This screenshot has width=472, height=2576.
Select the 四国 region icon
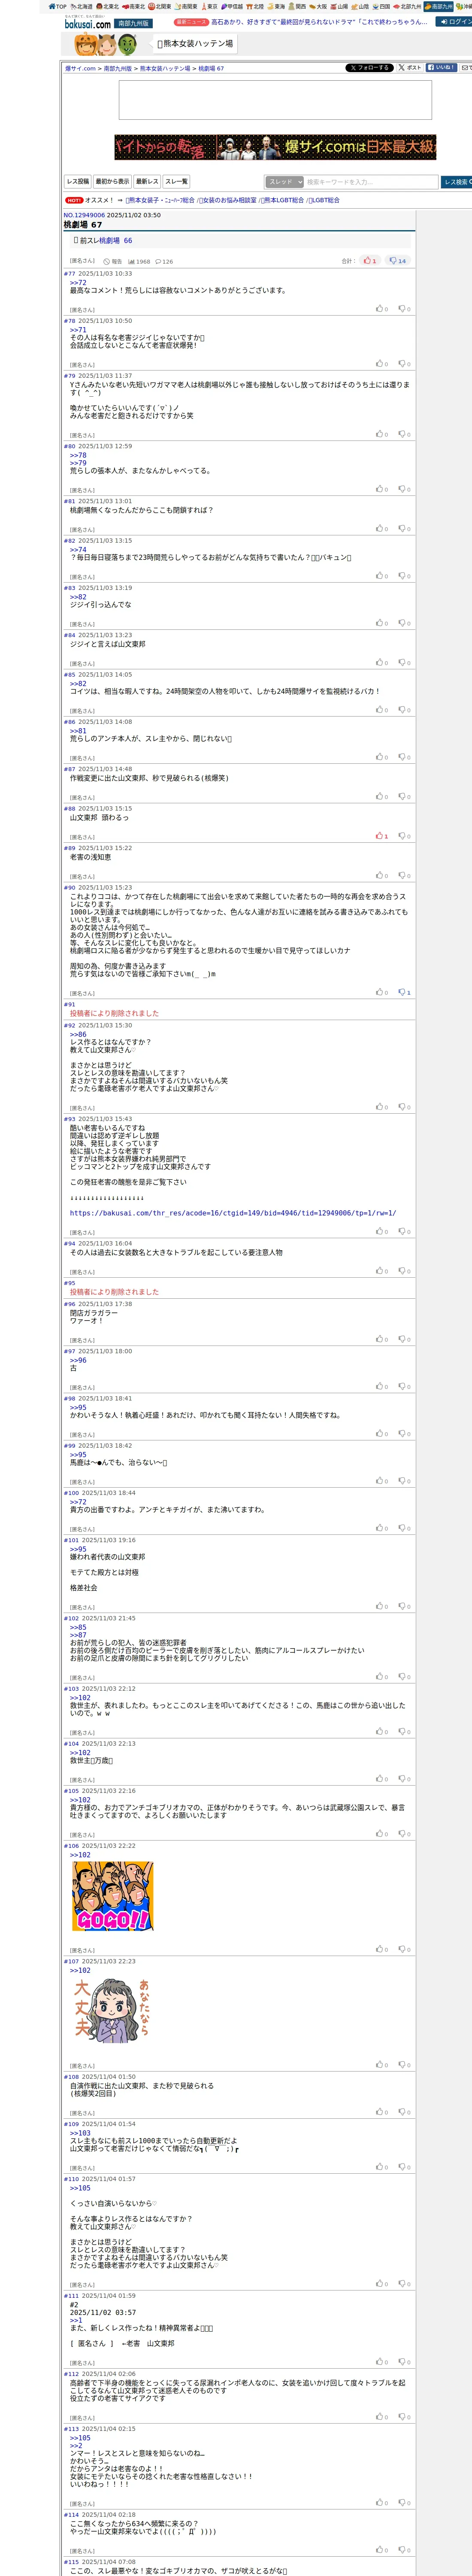pos(381,6)
